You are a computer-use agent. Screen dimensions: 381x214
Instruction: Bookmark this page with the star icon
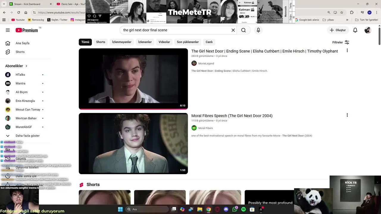(x=342, y=12)
